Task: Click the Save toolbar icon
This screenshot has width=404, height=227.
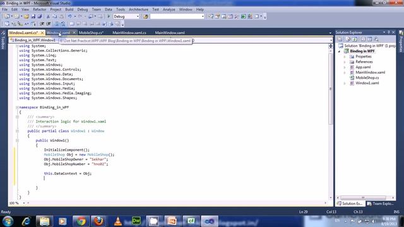Action: [x=33, y=16]
